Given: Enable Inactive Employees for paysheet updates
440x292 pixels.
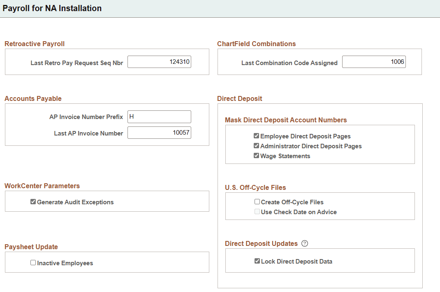Looking at the screenshot, I should (x=33, y=262).
